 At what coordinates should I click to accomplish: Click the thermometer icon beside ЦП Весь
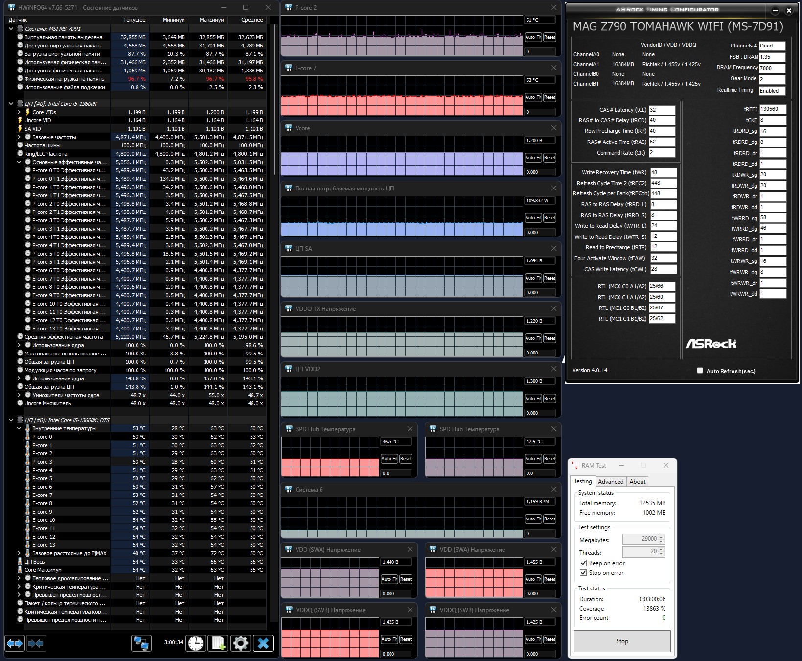click(x=20, y=562)
